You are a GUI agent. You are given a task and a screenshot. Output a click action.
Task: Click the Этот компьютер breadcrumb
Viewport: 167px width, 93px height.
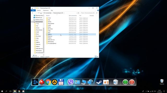[47, 13]
